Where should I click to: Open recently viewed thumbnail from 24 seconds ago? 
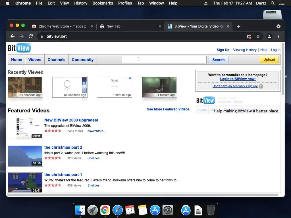[25, 87]
